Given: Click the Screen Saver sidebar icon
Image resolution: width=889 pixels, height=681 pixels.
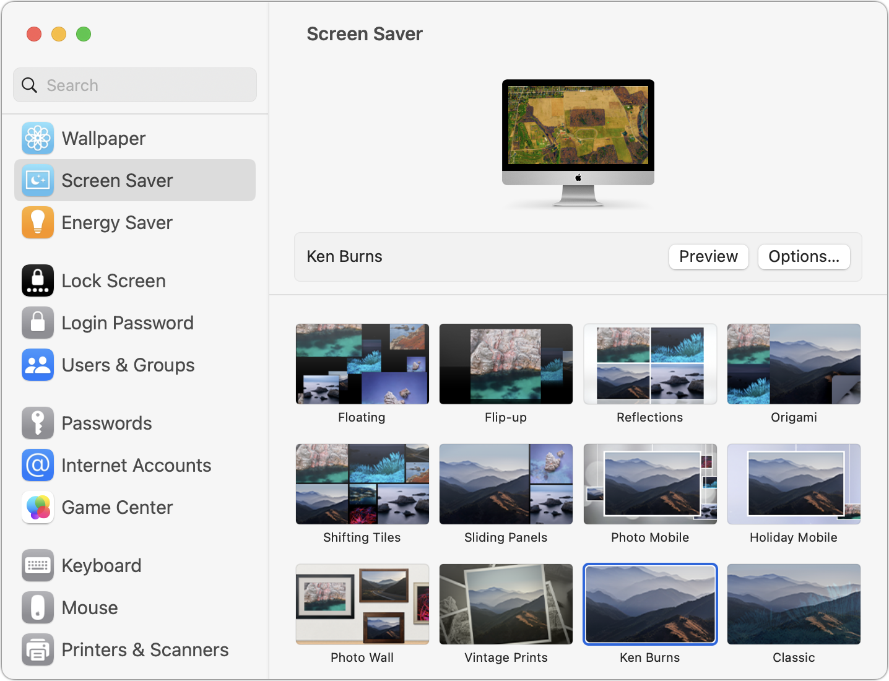Looking at the screenshot, I should (38, 180).
